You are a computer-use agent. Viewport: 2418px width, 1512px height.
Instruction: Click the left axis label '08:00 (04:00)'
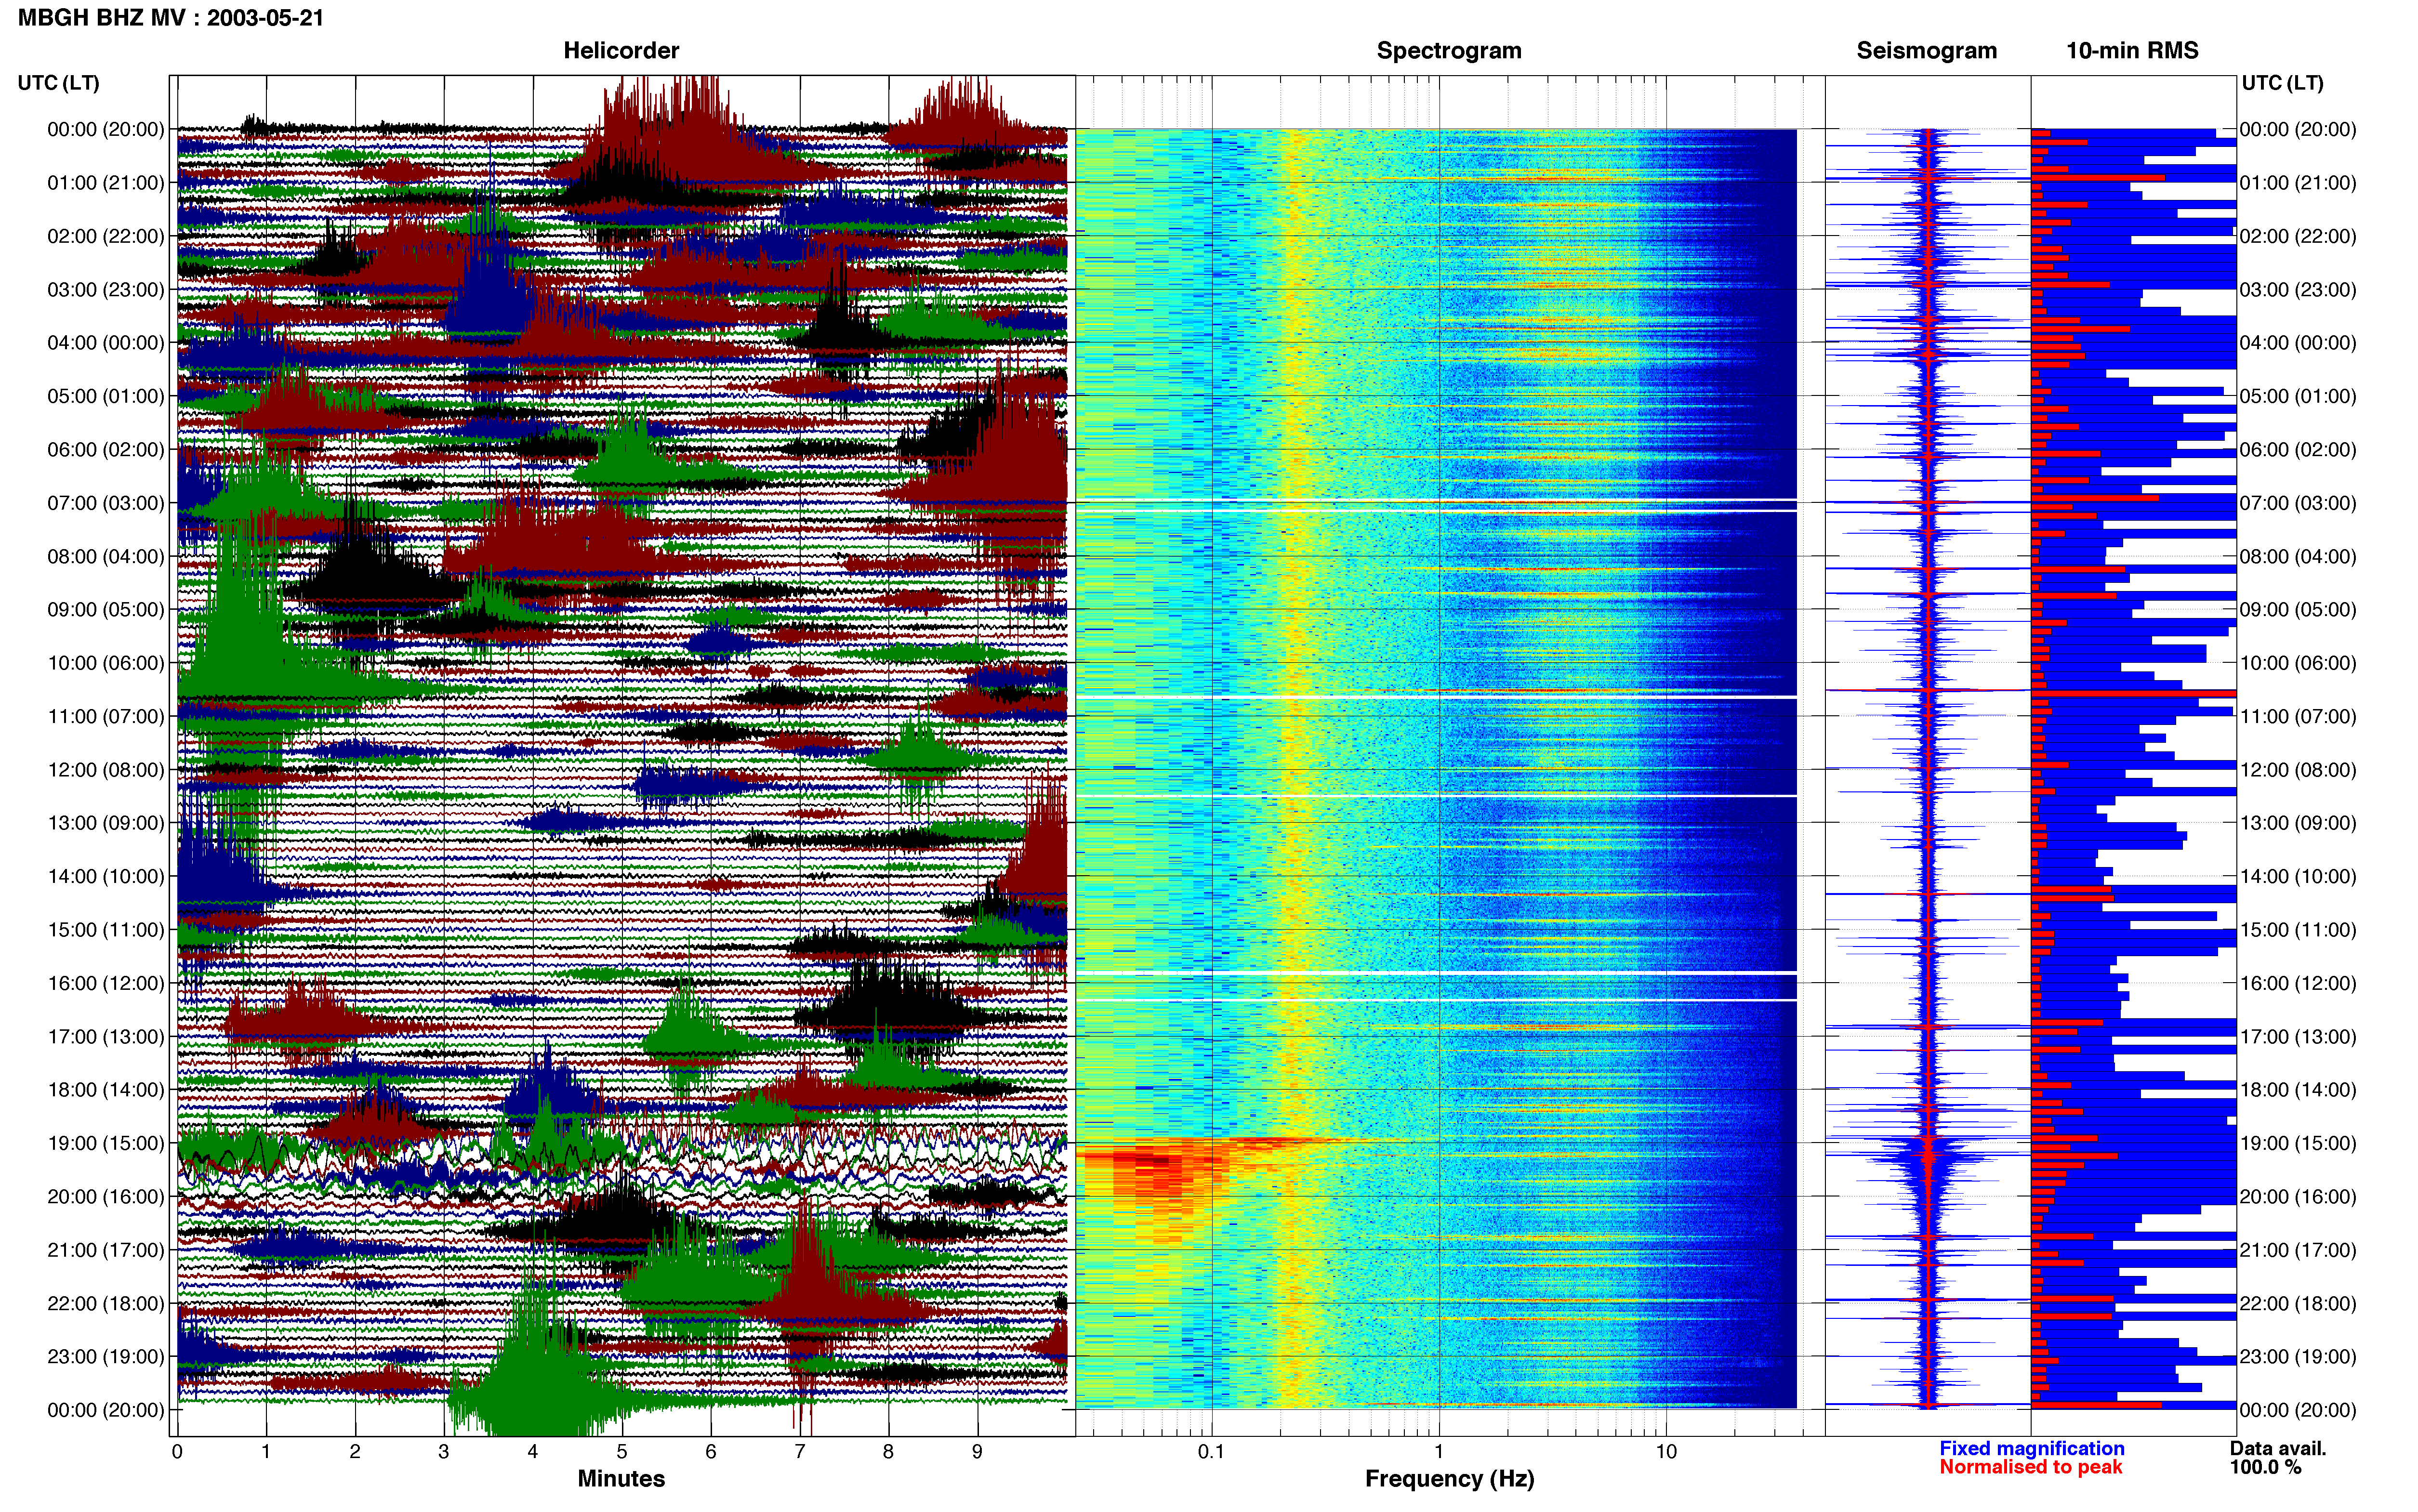[x=105, y=556]
